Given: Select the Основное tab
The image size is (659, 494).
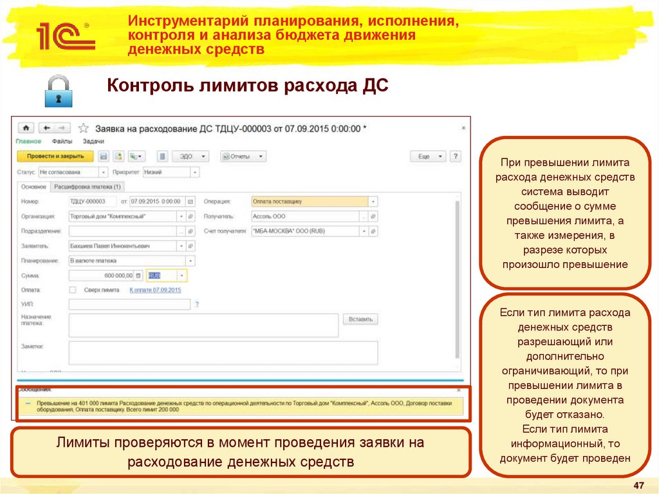Looking at the screenshot, I should 33,187.
